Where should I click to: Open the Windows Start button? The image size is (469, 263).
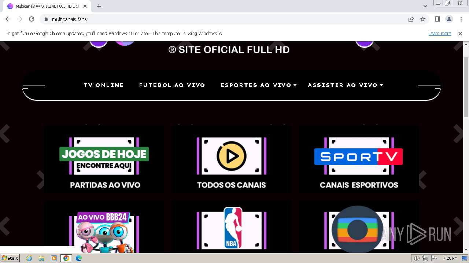pos(10,258)
